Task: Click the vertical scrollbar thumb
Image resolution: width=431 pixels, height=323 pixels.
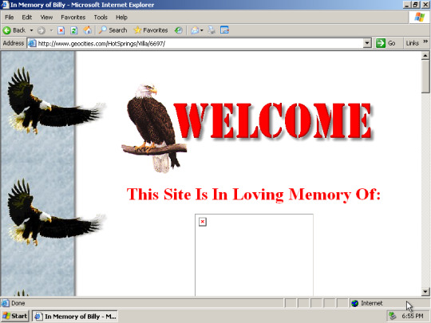Action: 425,77
